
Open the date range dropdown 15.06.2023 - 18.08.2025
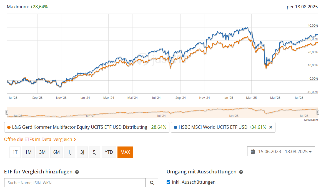[281, 151]
